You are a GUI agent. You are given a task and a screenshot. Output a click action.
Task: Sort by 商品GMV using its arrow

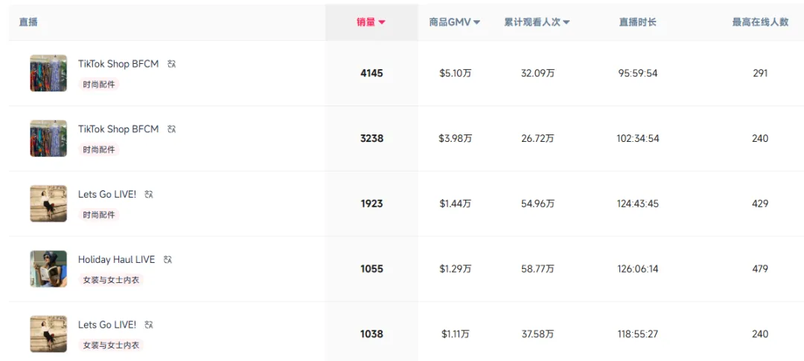(x=476, y=22)
